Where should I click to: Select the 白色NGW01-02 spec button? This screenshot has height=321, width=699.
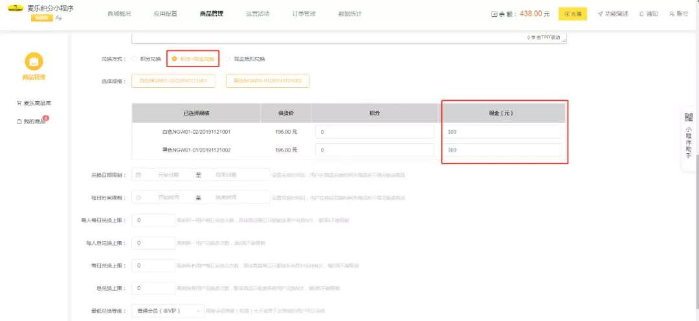coord(172,81)
